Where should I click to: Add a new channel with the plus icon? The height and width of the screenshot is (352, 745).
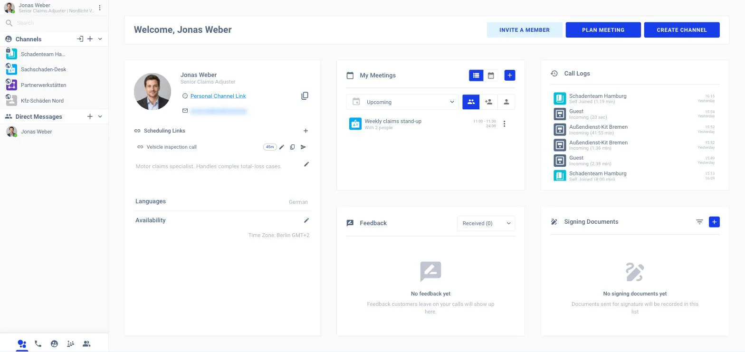coord(90,39)
